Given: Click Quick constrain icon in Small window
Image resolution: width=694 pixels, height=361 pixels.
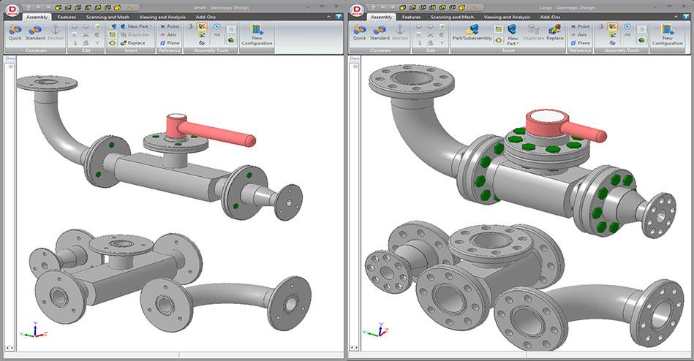Looking at the screenshot, I should pyautogui.click(x=15, y=31).
